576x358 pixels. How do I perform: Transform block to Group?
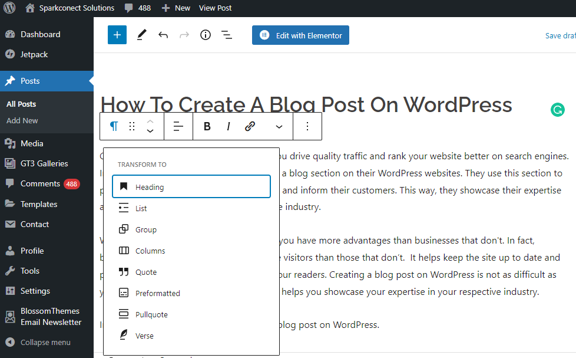pos(191,229)
